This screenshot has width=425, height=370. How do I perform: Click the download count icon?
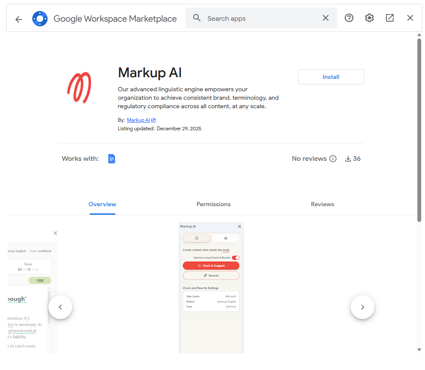[348, 159]
